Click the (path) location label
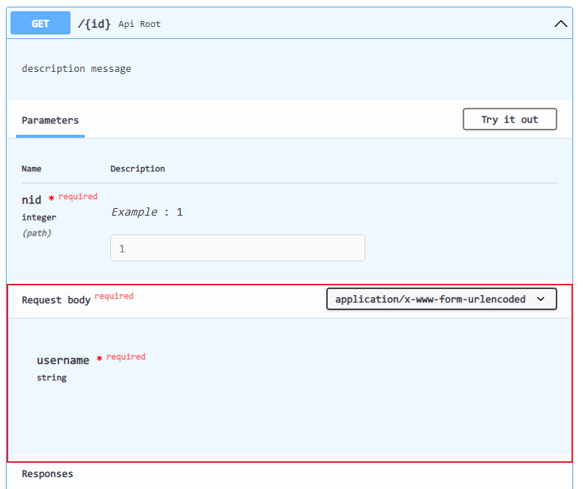The height and width of the screenshot is (489, 588). click(x=37, y=233)
